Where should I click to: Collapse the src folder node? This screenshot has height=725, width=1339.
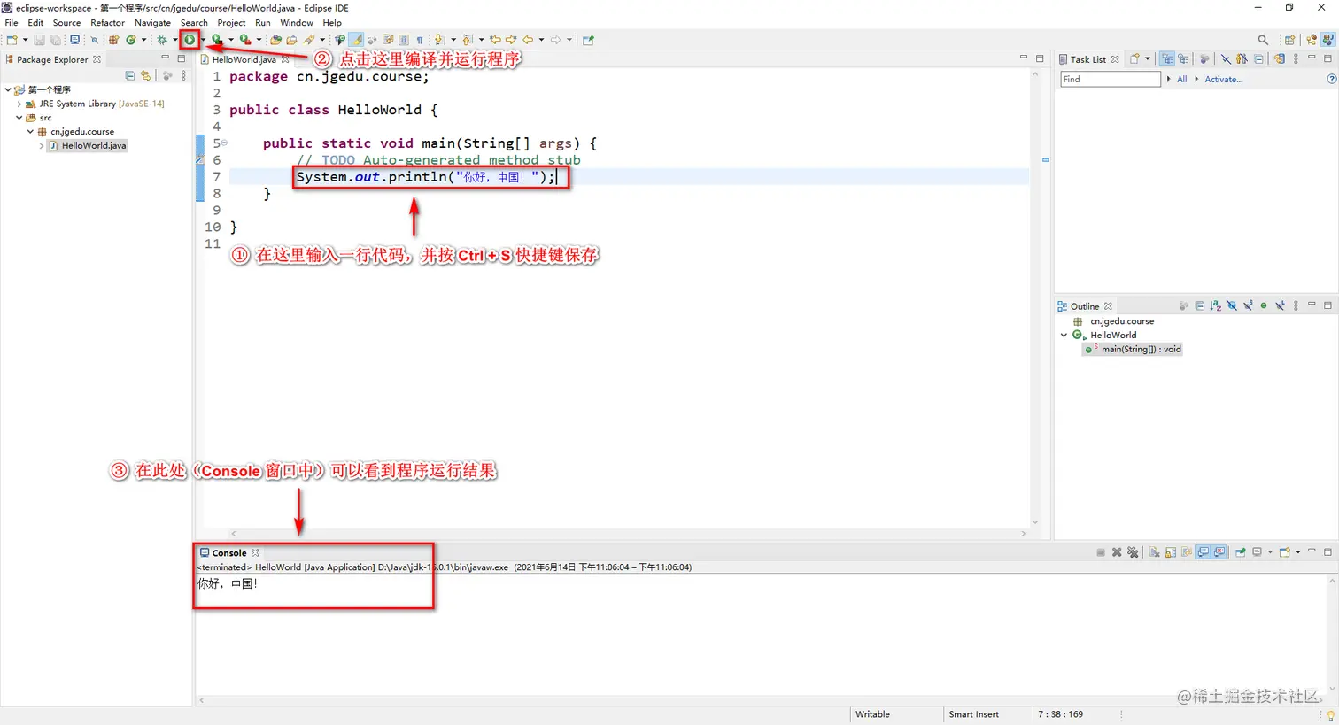(19, 118)
